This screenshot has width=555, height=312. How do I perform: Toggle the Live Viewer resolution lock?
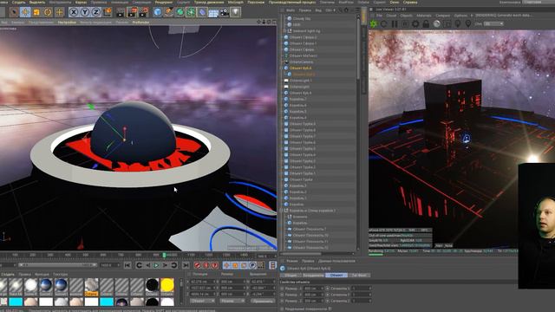(426, 23)
